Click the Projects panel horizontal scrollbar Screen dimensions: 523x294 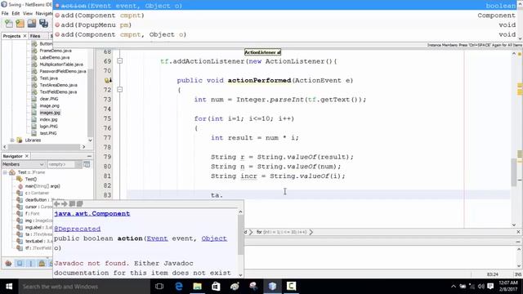click(x=43, y=147)
